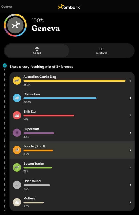This screenshot has height=215, width=139.
Task: Tap the gray Dachshund breed icon
Action: (17, 185)
